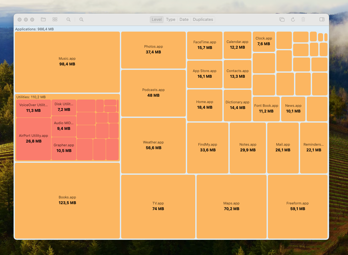
Task: Pick the Dictionary.app tile
Action: pyautogui.click(x=238, y=105)
